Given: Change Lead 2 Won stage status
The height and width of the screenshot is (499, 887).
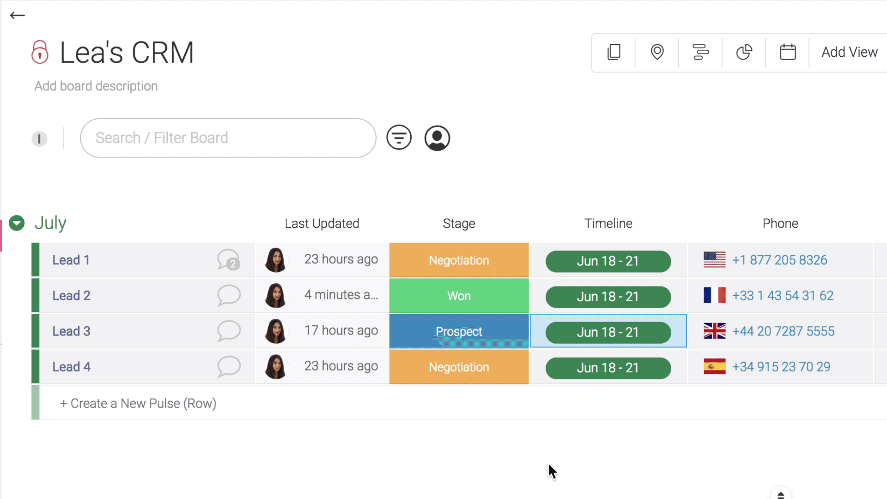Looking at the screenshot, I should (x=459, y=296).
